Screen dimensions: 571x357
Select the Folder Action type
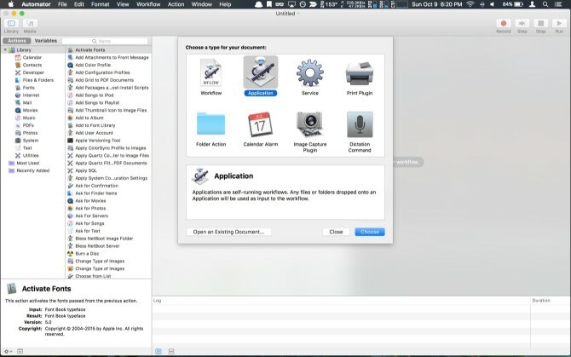pyautogui.click(x=211, y=130)
